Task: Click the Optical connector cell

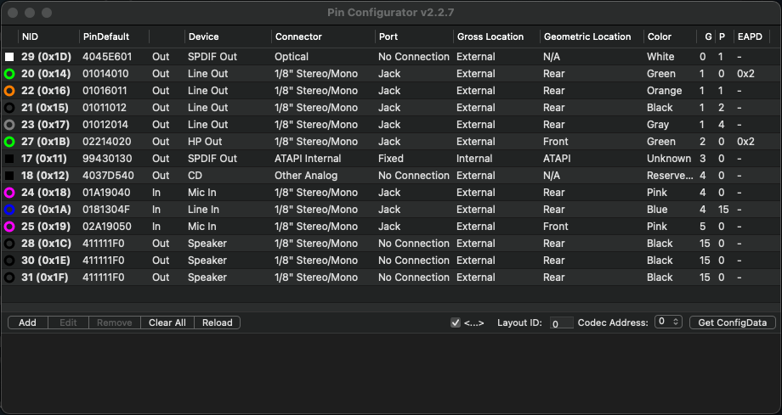Action: click(x=292, y=57)
